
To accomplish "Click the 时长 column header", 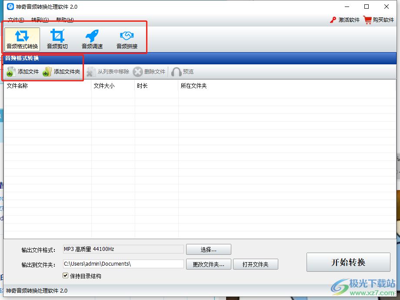I will tap(157, 86).
